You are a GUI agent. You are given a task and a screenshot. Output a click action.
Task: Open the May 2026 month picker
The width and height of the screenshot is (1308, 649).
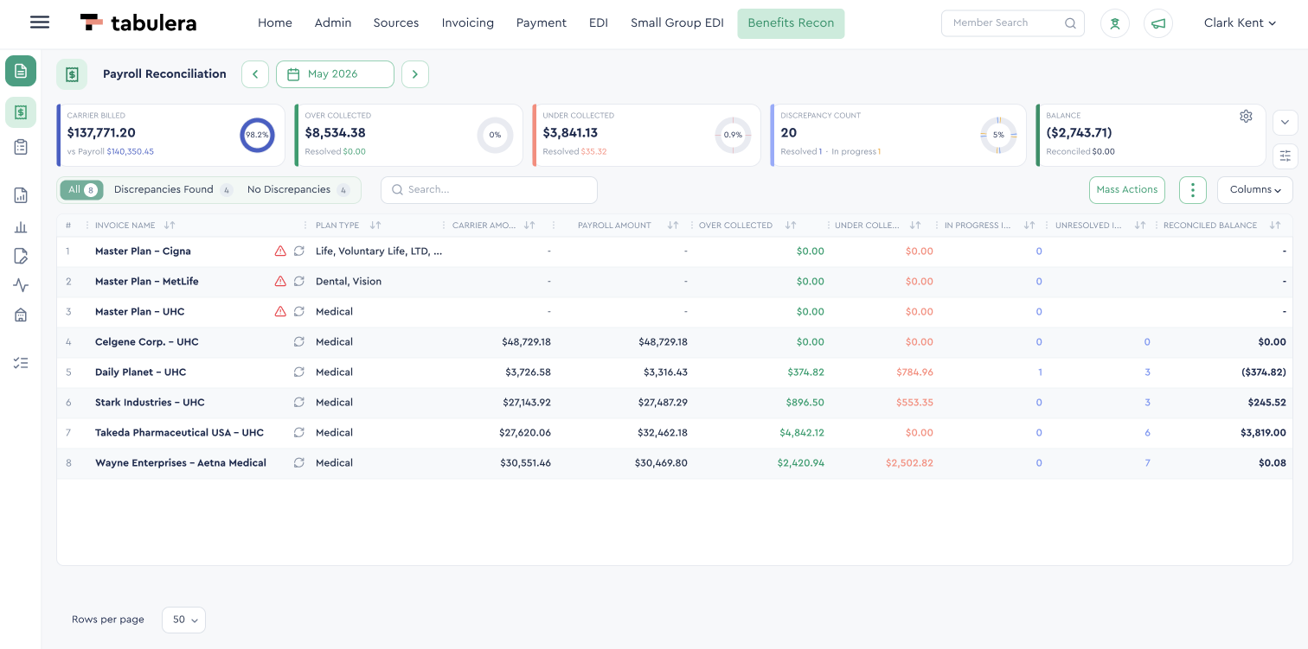pyautogui.click(x=335, y=74)
